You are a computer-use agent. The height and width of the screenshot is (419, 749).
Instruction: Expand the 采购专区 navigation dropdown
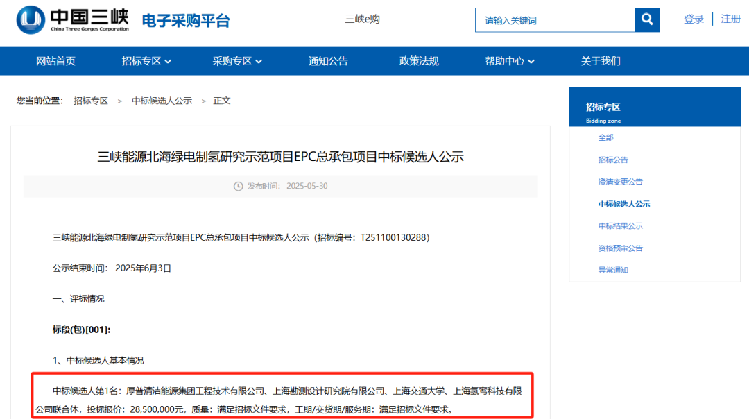tap(237, 61)
